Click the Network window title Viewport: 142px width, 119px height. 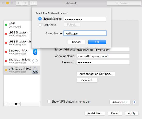(x=71, y=3)
